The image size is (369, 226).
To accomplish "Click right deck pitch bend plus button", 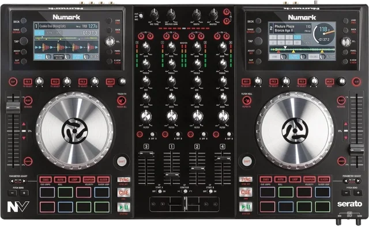I will tap(357, 193).
